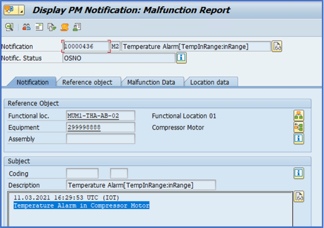The width and height of the screenshot is (324, 228).
Task: Click the Notification number field 10000436
Action: [86, 47]
